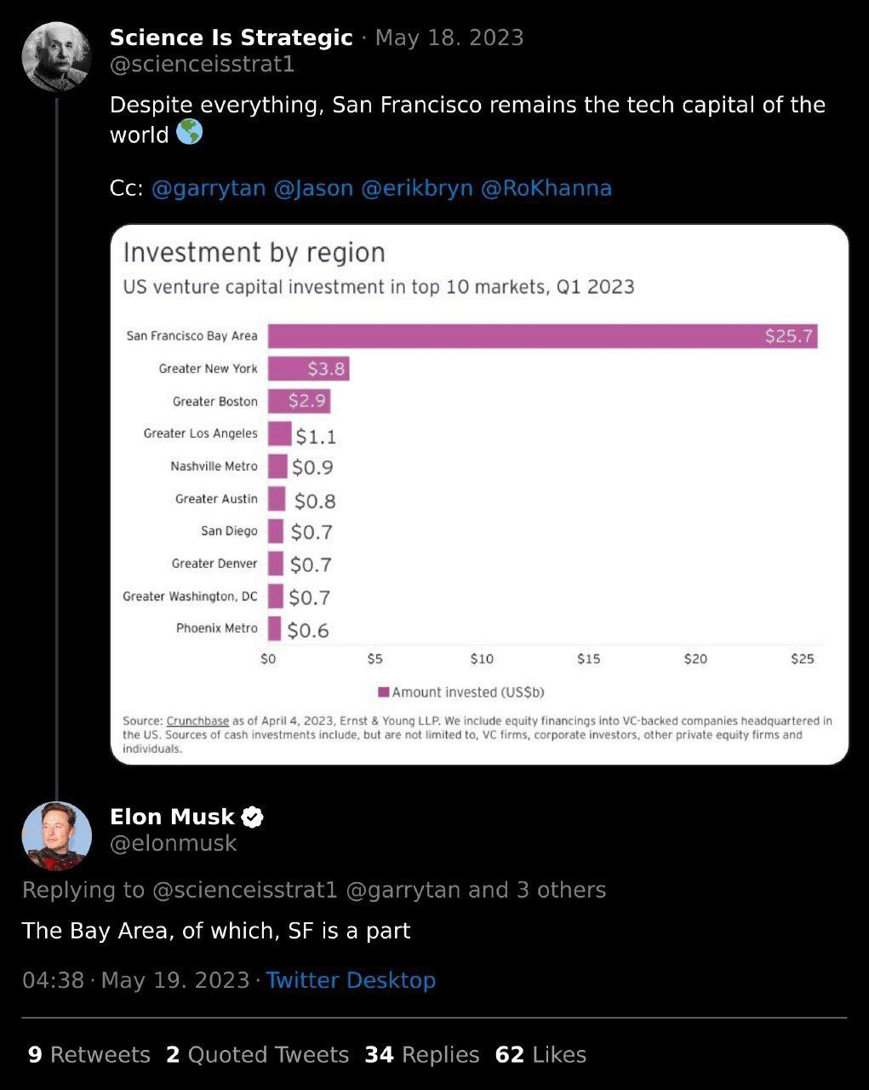Viewport: 869px width, 1090px height.
Task: Open the @Jason mention link
Action: [x=313, y=188]
